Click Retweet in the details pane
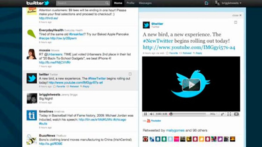 click(185, 53)
